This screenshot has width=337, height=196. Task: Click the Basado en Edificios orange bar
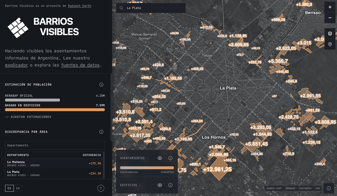point(55,110)
